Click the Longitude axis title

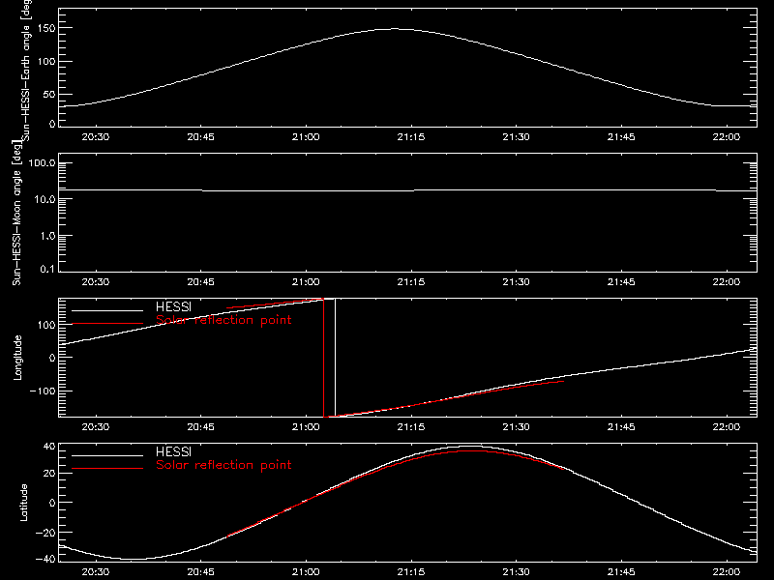coord(17,358)
